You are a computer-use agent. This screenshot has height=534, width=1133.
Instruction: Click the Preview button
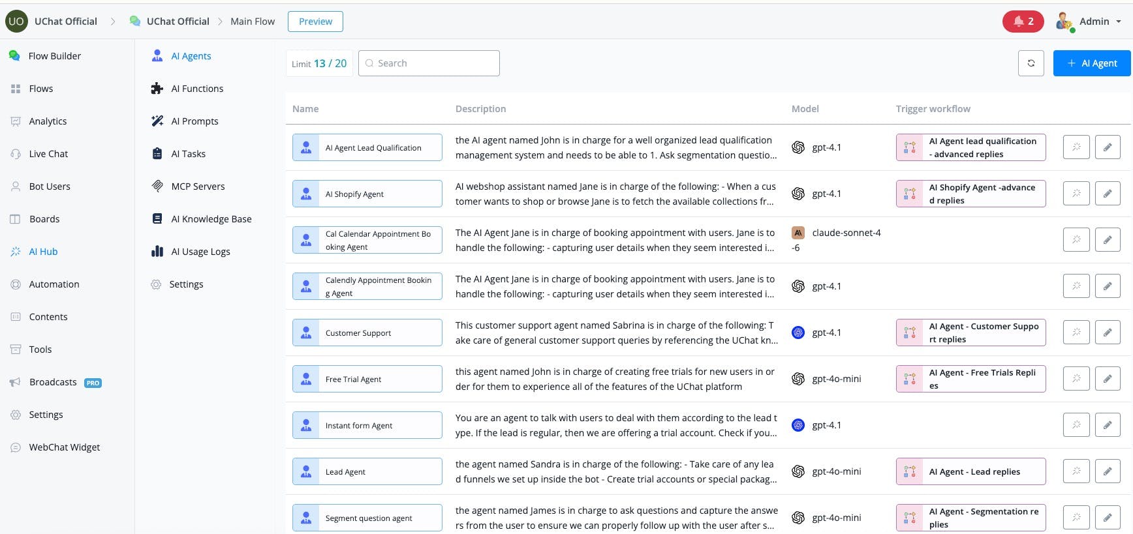pyautogui.click(x=315, y=22)
